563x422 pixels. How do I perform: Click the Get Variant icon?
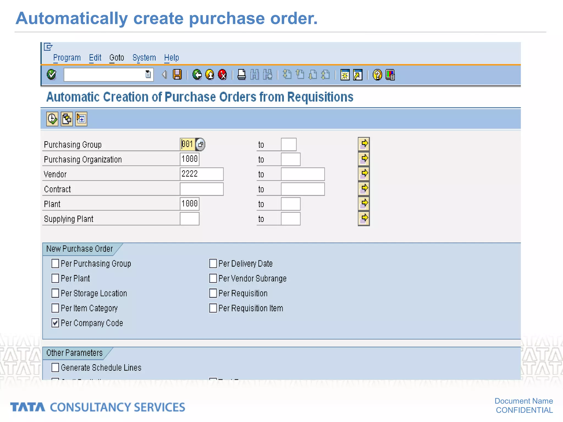pyautogui.click(x=67, y=119)
